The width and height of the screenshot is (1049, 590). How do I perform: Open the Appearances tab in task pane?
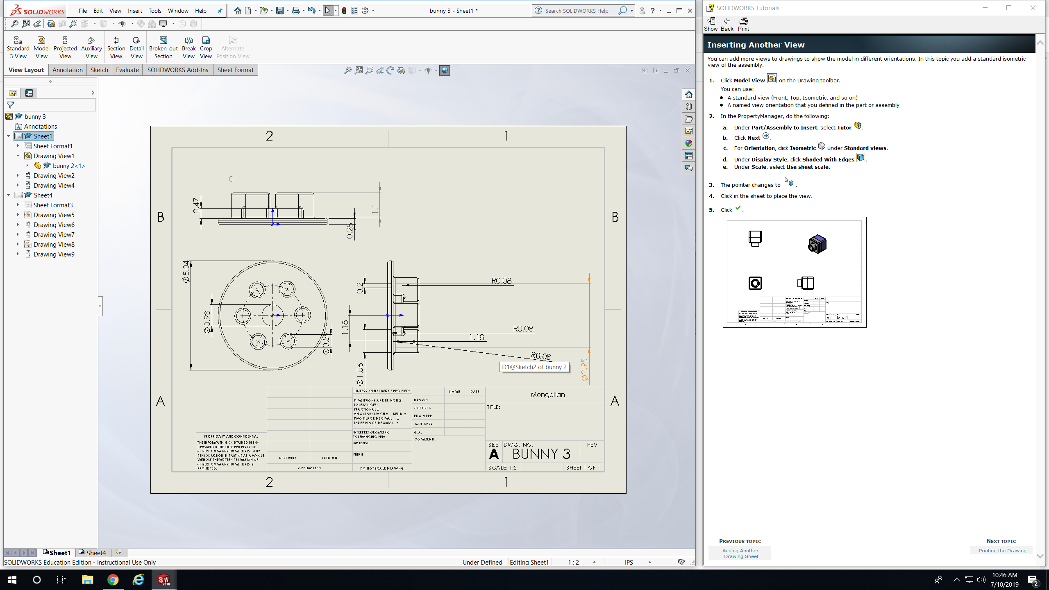point(689,143)
